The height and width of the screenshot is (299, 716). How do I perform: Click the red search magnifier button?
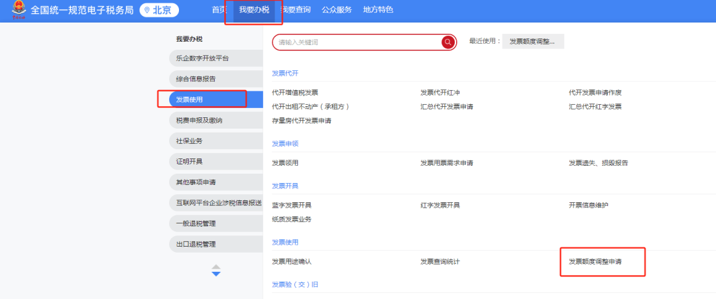tap(448, 42)
